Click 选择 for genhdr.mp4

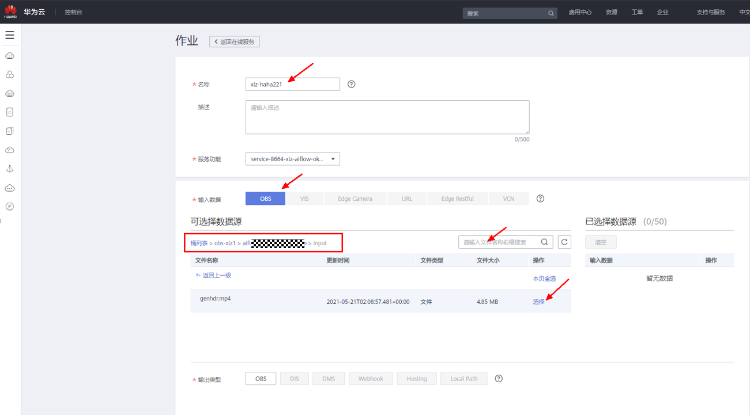tap(538, 302)
